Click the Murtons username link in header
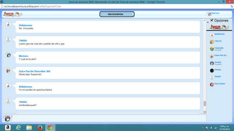 pos(215,13)
